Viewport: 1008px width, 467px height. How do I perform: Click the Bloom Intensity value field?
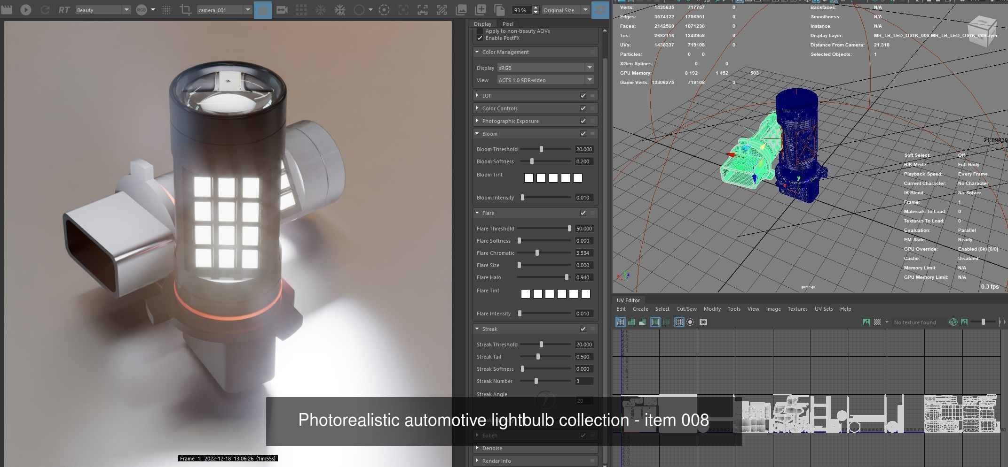point(584,198)
